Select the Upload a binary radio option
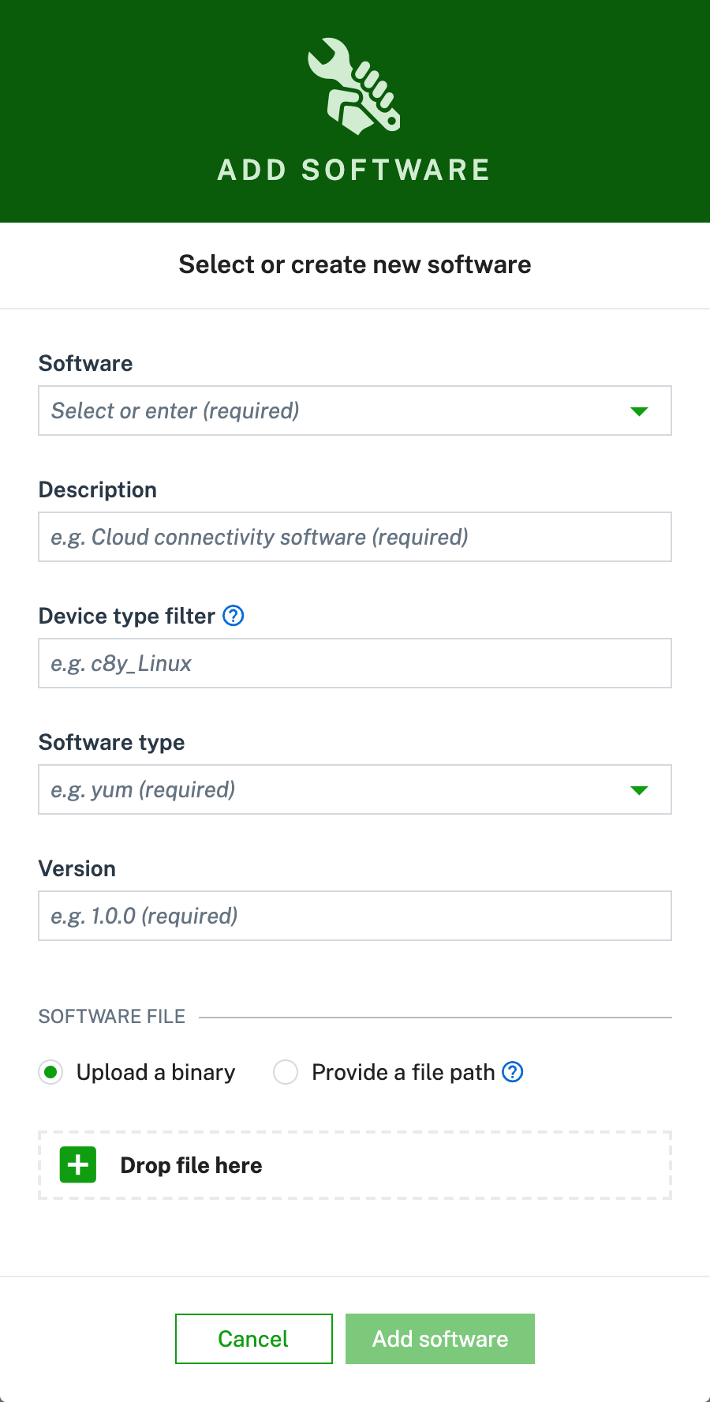The width and height of the screenshot is (710, 1402). (51, 1072)
